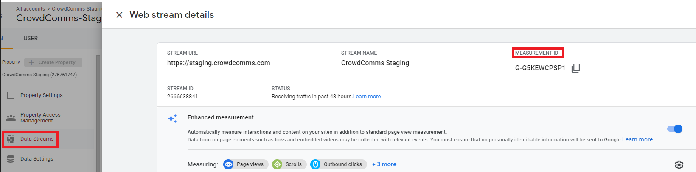Click the Property Settings icon

[x=11, y=95]
